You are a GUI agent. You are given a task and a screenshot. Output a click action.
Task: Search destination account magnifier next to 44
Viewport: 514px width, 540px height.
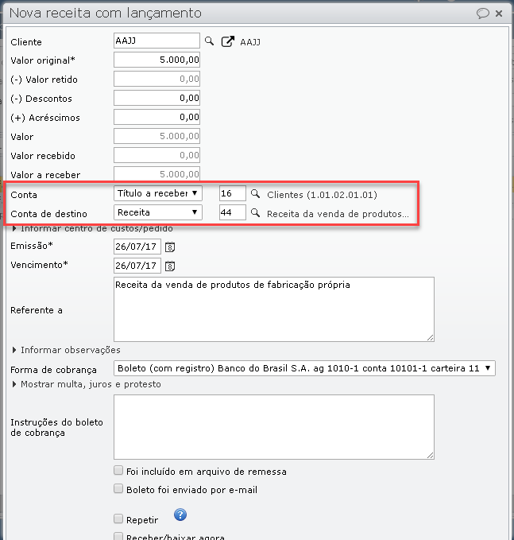[x=255, y=213]
